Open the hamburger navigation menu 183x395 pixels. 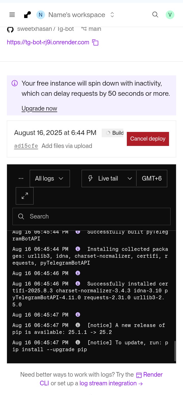[12, 15]
